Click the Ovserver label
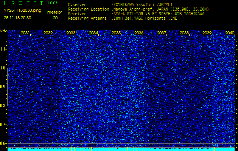This screenshot has height=151, width=238. [77, 5]
